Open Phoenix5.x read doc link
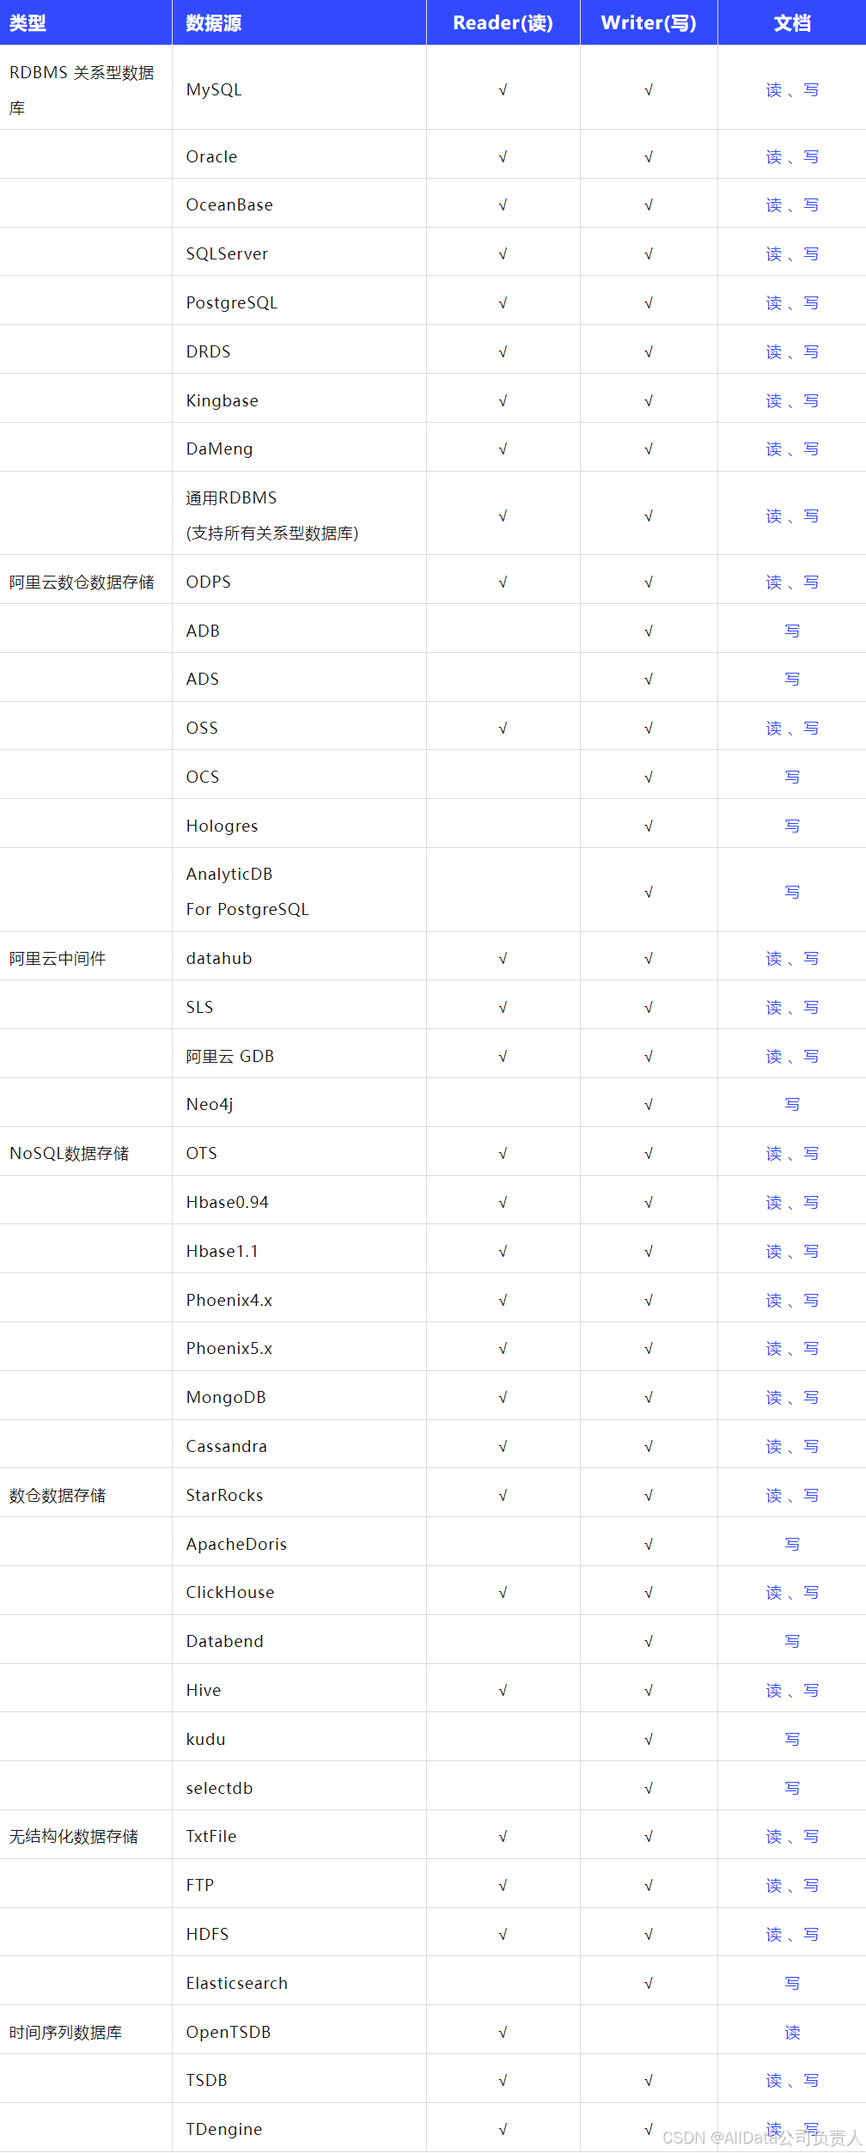The width and height of the screenshot is (866, 2153). [774, 1349]
